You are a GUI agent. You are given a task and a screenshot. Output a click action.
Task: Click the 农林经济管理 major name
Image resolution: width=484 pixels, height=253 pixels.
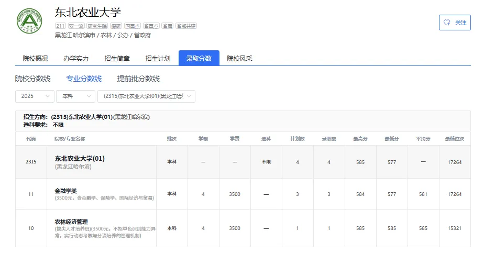coord(71,222)
